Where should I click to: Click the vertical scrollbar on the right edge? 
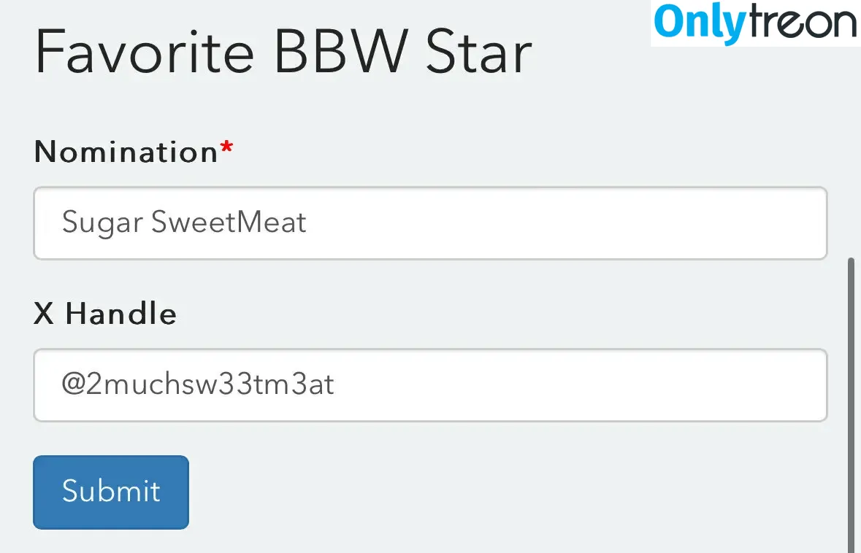851,405
